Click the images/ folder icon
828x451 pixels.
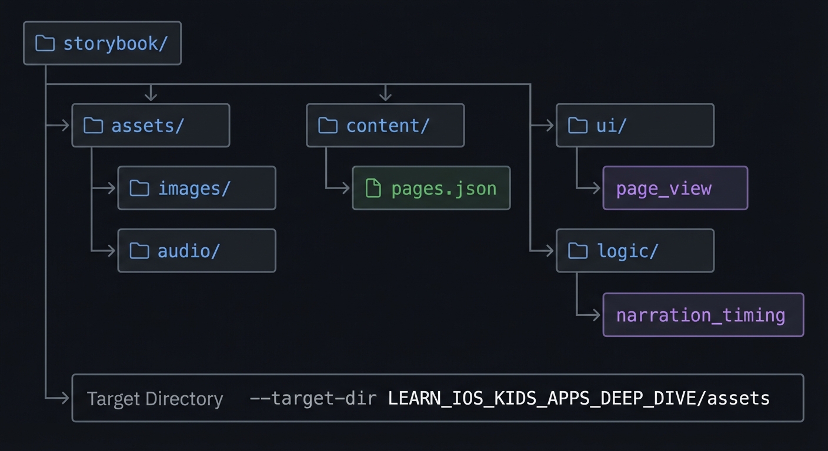tap(139, 188)
